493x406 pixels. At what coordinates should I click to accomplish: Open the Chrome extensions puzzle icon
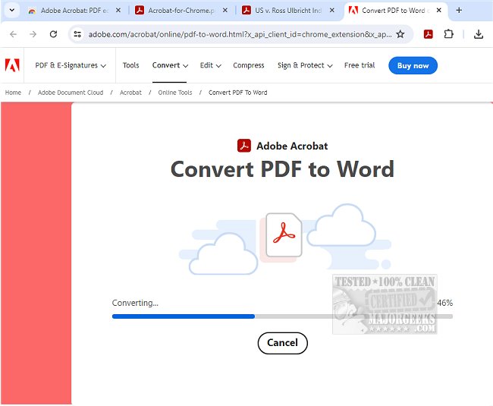[449, 34]
